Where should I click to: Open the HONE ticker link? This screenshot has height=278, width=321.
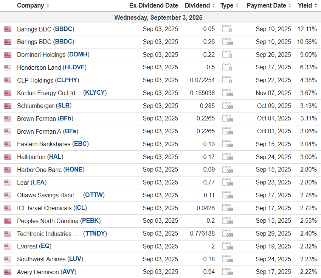click(x=74, y=170)
